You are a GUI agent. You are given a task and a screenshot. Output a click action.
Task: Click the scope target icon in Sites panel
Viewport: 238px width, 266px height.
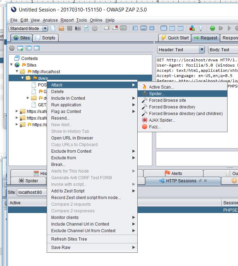[12, 48]
